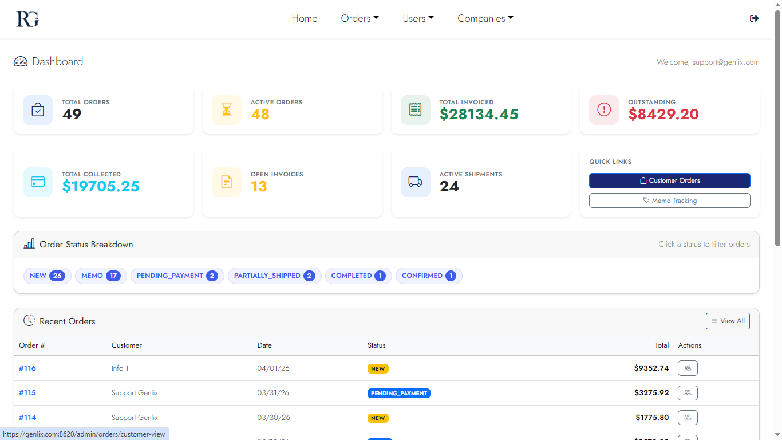Viewport: 782px width, 440px height.
Task: Click the RG logo in the navbar
Action: 27,18
